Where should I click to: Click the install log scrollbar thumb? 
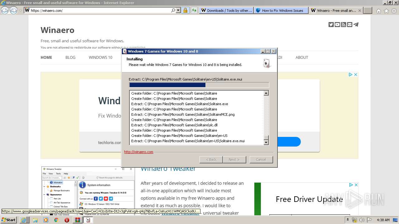(266, 138)
